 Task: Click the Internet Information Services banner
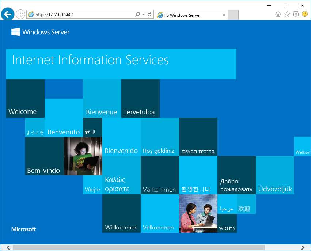(x=121, y=64)
